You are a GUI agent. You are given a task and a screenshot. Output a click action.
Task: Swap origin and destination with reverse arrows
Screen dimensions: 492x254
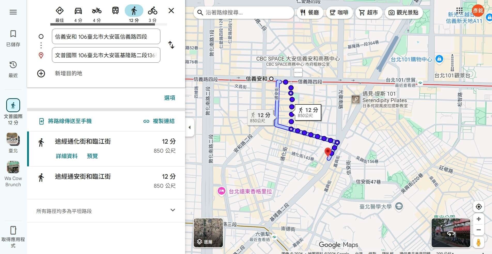171,45
